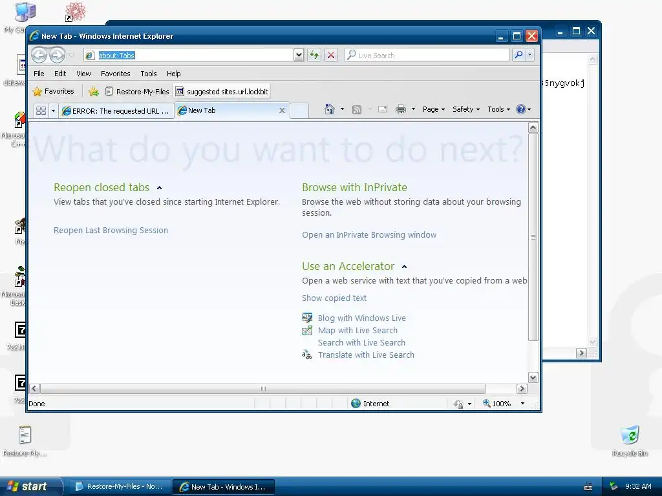Image resolution: width=662 pixels, height=496 pixels.
Task: Click the Translate accelerator icon
Action: pos(307,355)
